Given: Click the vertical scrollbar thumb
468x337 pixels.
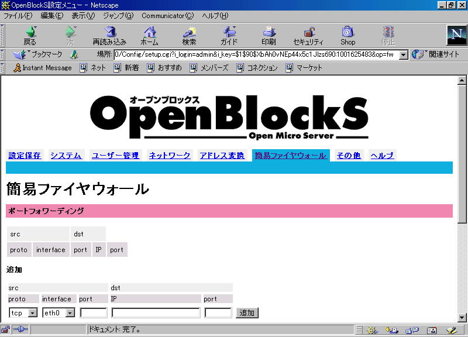Looking at the screenshot, I should click(x=462, y=154).
